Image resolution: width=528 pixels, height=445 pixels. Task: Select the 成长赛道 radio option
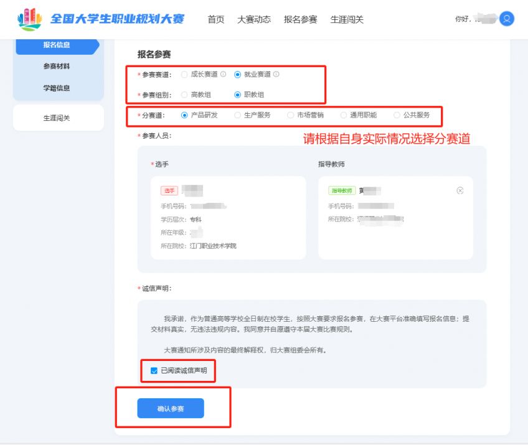click(185, 75)
